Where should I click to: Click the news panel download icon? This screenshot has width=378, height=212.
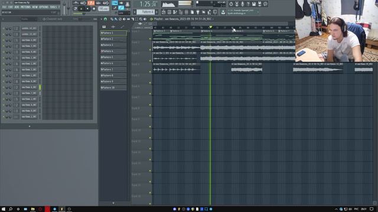coord(223,12)
